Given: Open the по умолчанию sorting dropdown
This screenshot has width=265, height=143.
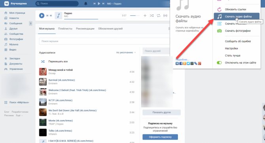Looking at the screenshot, I should coord(126,52).
